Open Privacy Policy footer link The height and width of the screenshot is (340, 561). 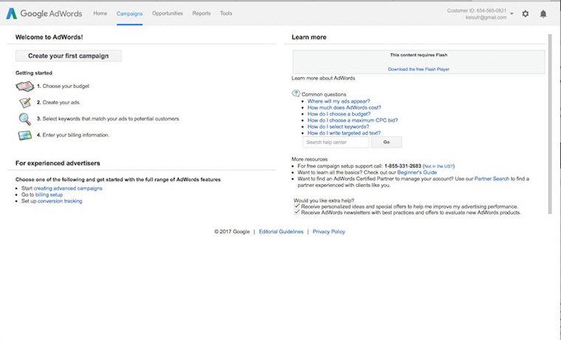(328, 232)
